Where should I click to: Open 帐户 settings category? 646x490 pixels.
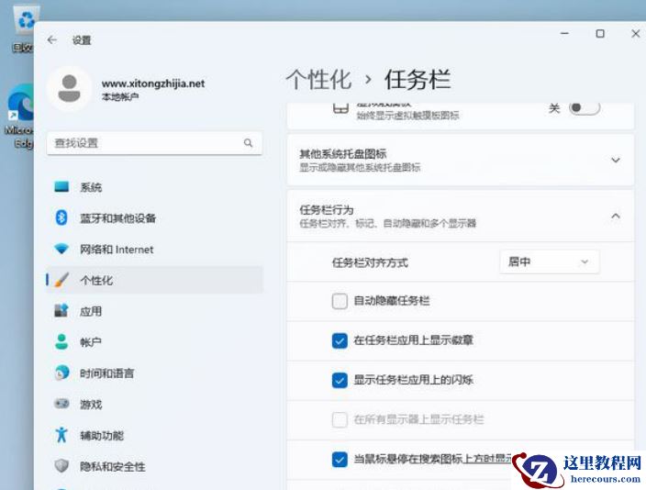155,342
